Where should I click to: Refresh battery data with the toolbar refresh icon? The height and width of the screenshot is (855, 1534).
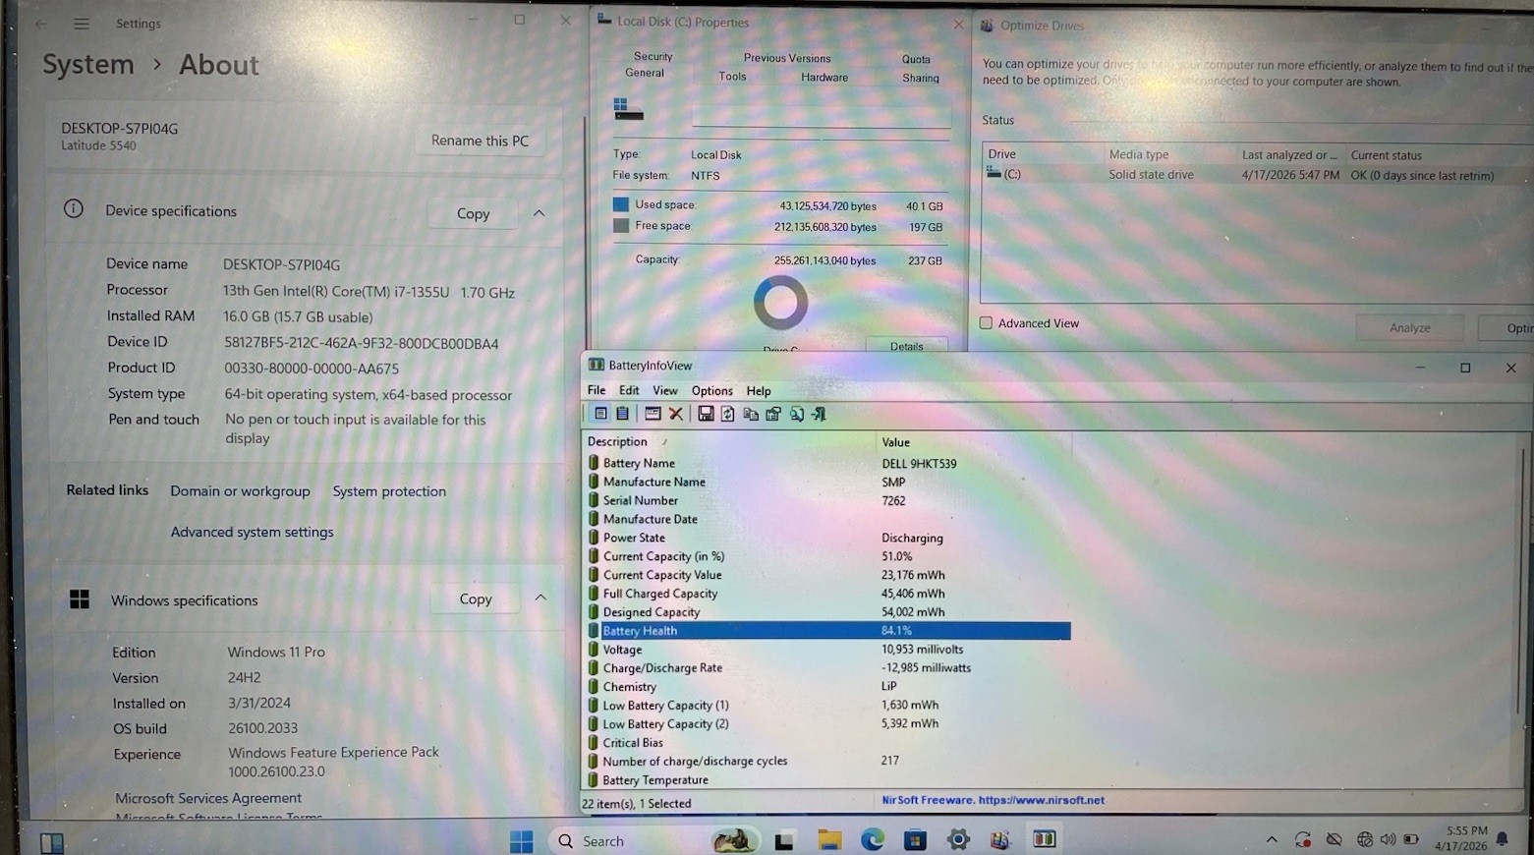click(x=728, y=414)
